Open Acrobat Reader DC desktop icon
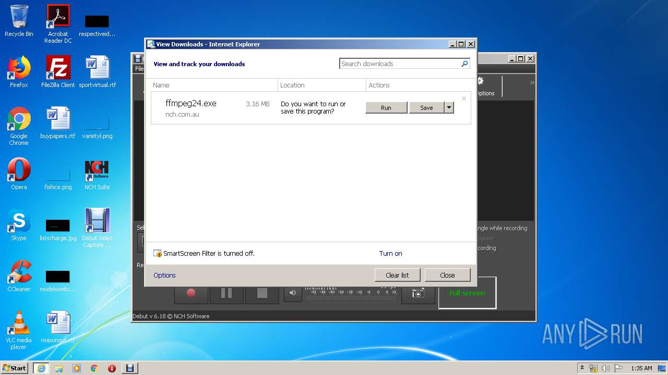 (x=58, y=24)
